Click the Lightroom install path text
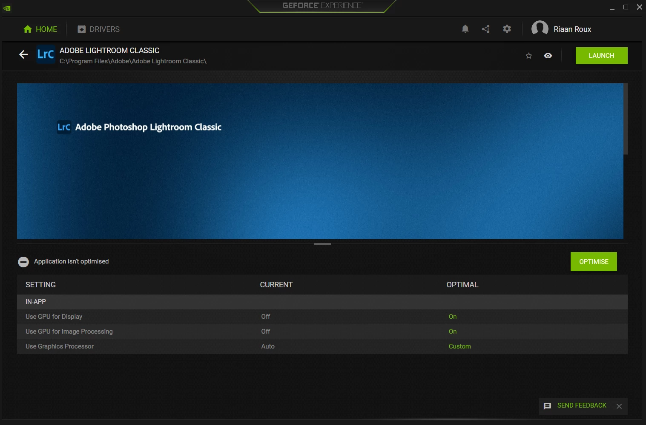This screenshot has width=646, height=425. click(x=133, y=61)
